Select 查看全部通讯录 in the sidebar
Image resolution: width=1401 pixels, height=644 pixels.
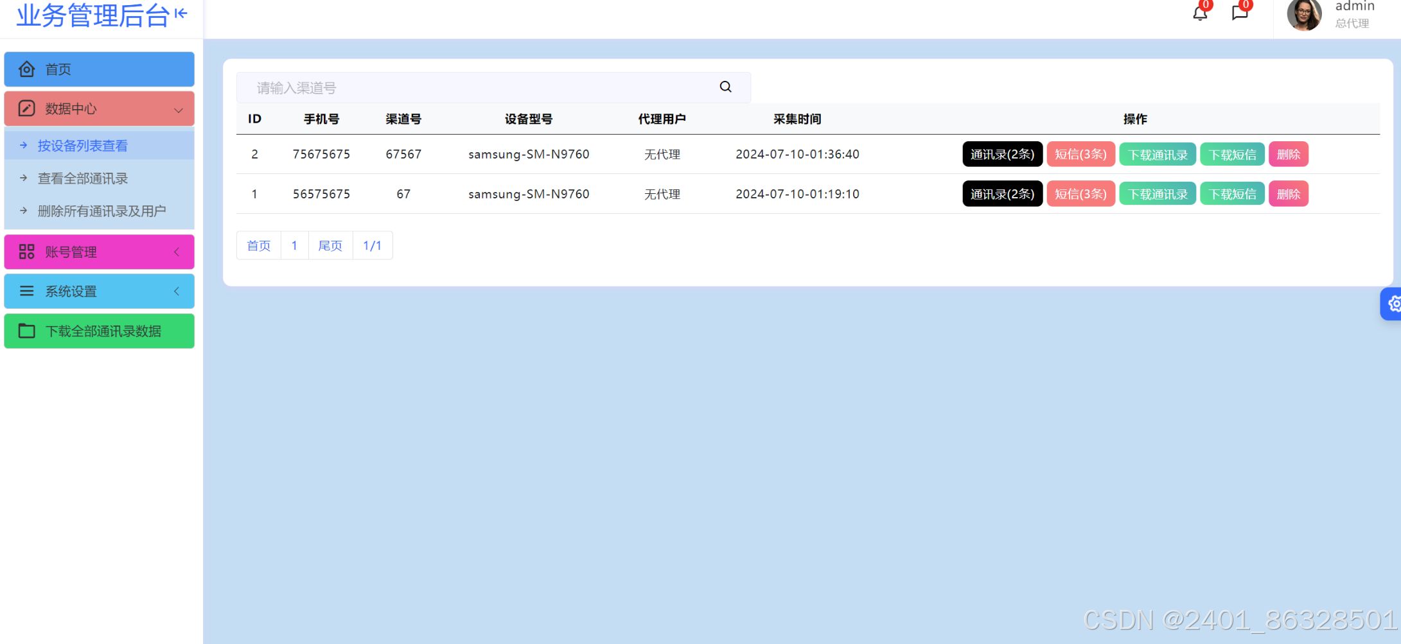pos(84,178)
